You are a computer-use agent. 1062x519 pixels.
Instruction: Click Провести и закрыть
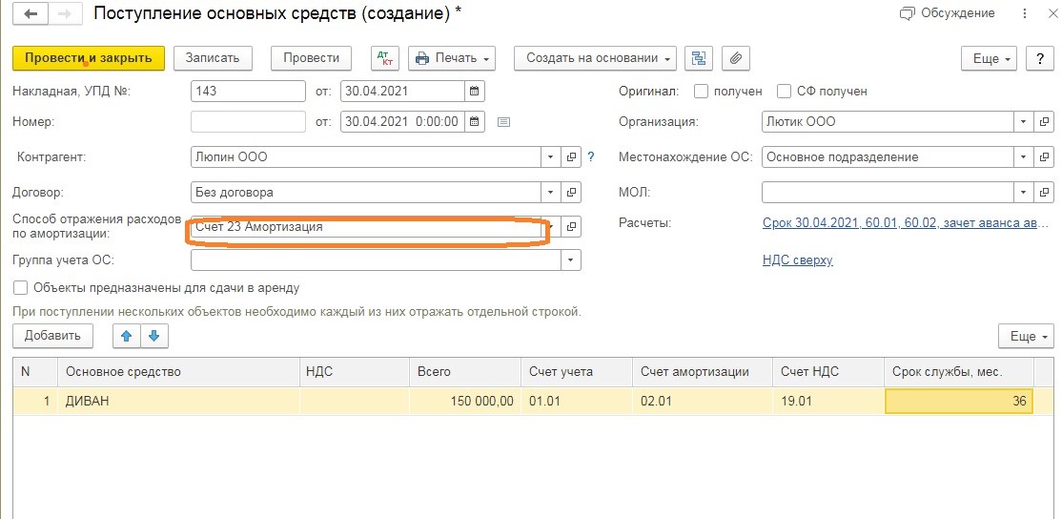point(88,58)
